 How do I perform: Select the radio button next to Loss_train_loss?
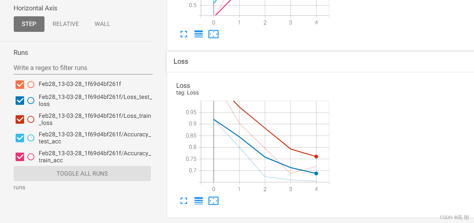tap(31, 119)
